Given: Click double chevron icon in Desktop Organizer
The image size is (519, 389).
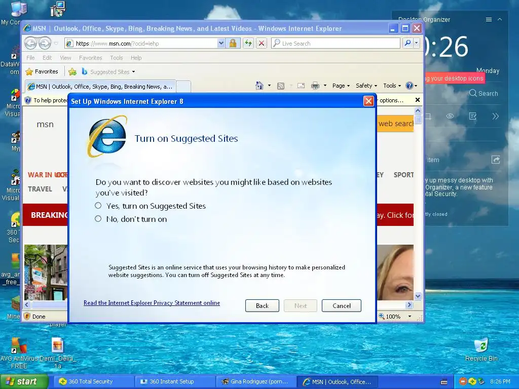Looking at the screenshot, I should pos(495,116).
